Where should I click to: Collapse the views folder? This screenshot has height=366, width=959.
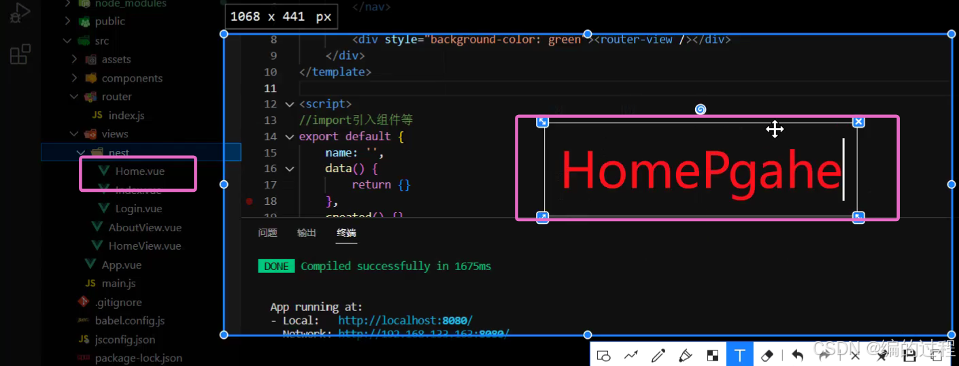click(x=74, y=134)
